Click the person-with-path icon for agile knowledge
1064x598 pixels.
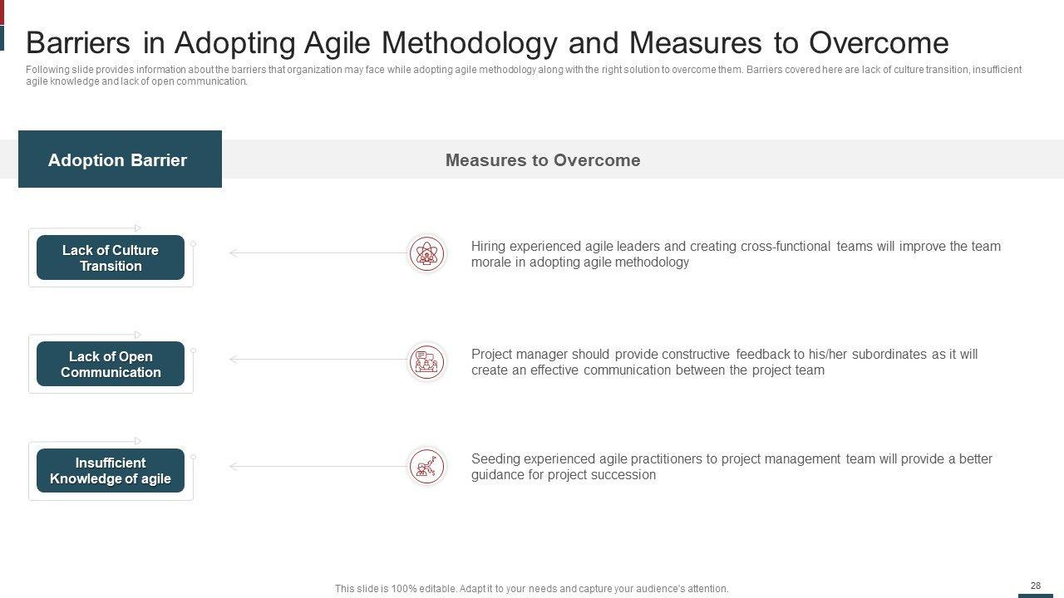click(426, 466)
